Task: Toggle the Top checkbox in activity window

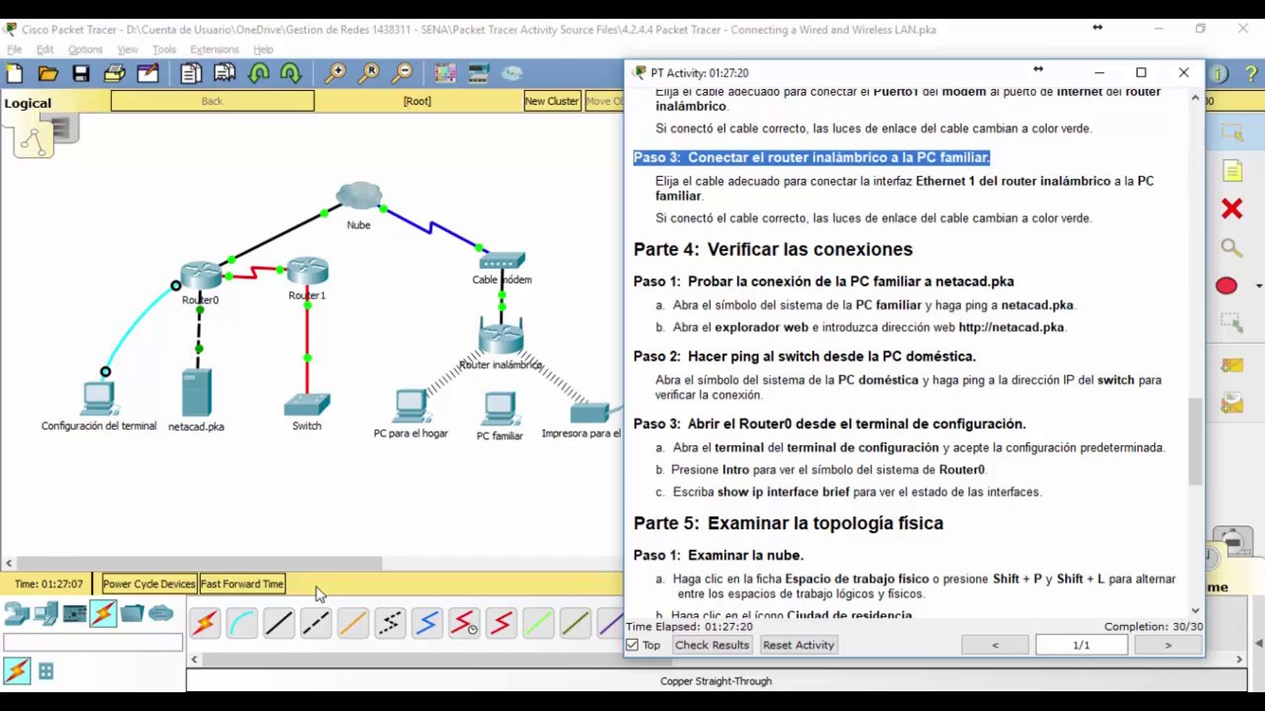Action: pyautogui.click(x=632, y=645)
